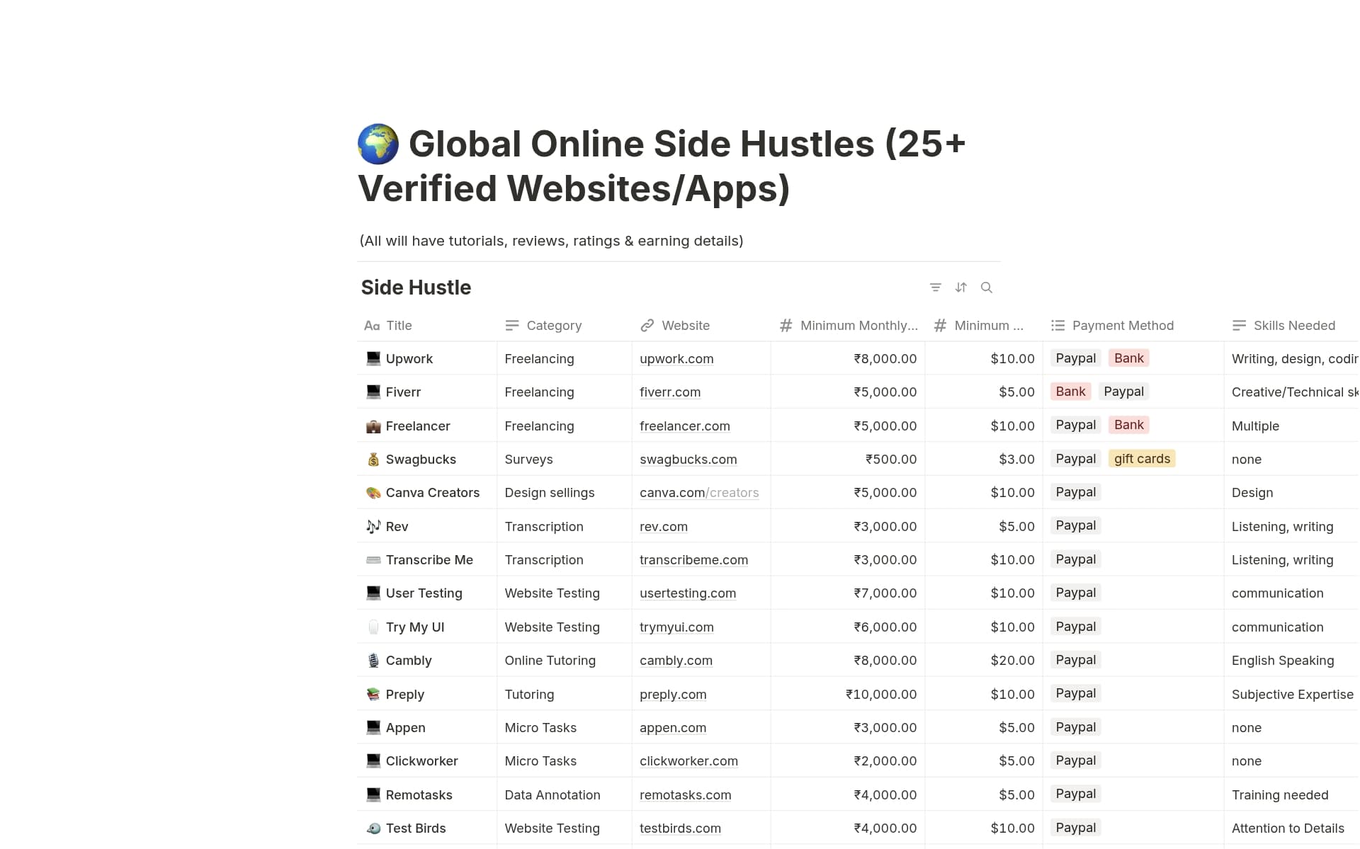Open the Category column header menu
This screenshot has width=1360, height=849.
point(564,325)
